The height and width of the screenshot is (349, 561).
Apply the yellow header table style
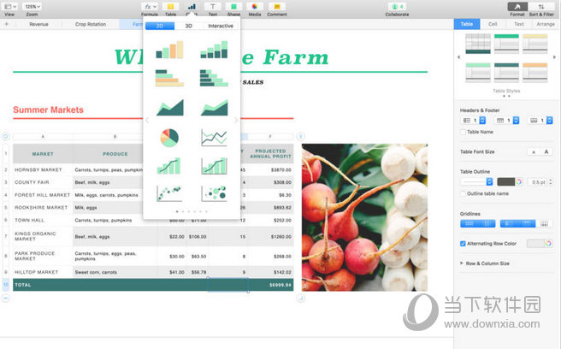[534, 44]
